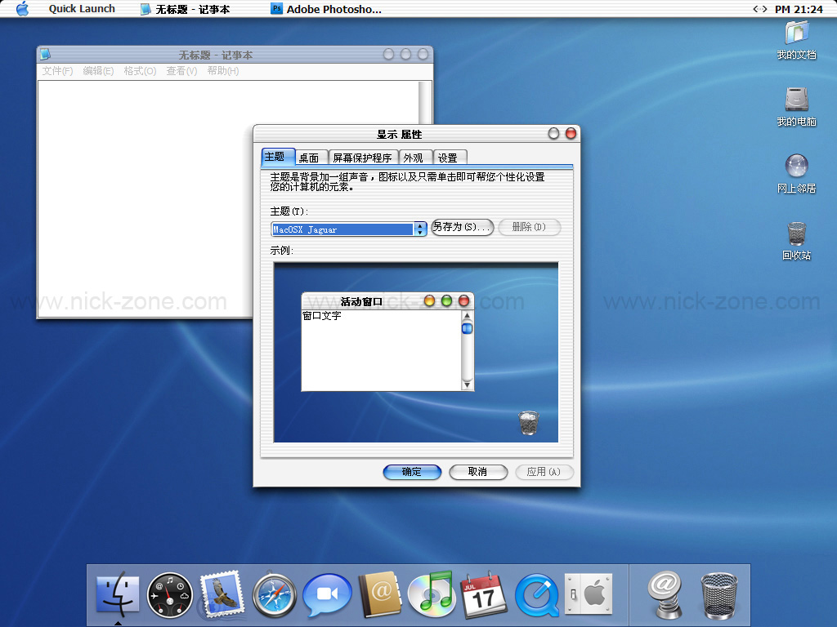
Task: Switch to 无标题 - 记事本 taskbar item
Action: pos(186,9)
